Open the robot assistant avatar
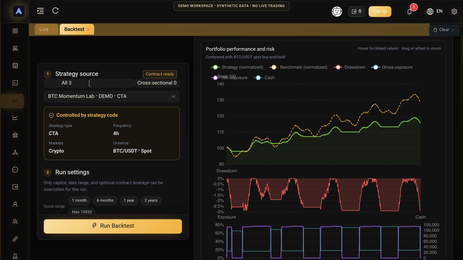The height and width of the screenshot is (260, 463). 337,12
